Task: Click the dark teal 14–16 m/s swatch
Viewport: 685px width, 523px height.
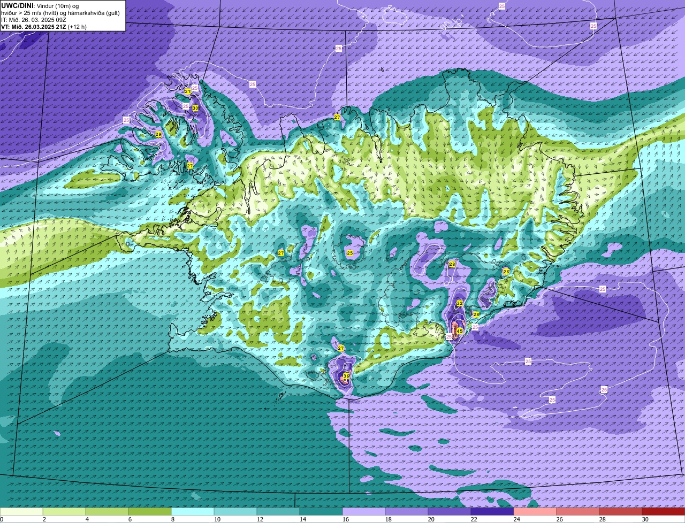Action: pyautogui.click(x=321, y=512)
